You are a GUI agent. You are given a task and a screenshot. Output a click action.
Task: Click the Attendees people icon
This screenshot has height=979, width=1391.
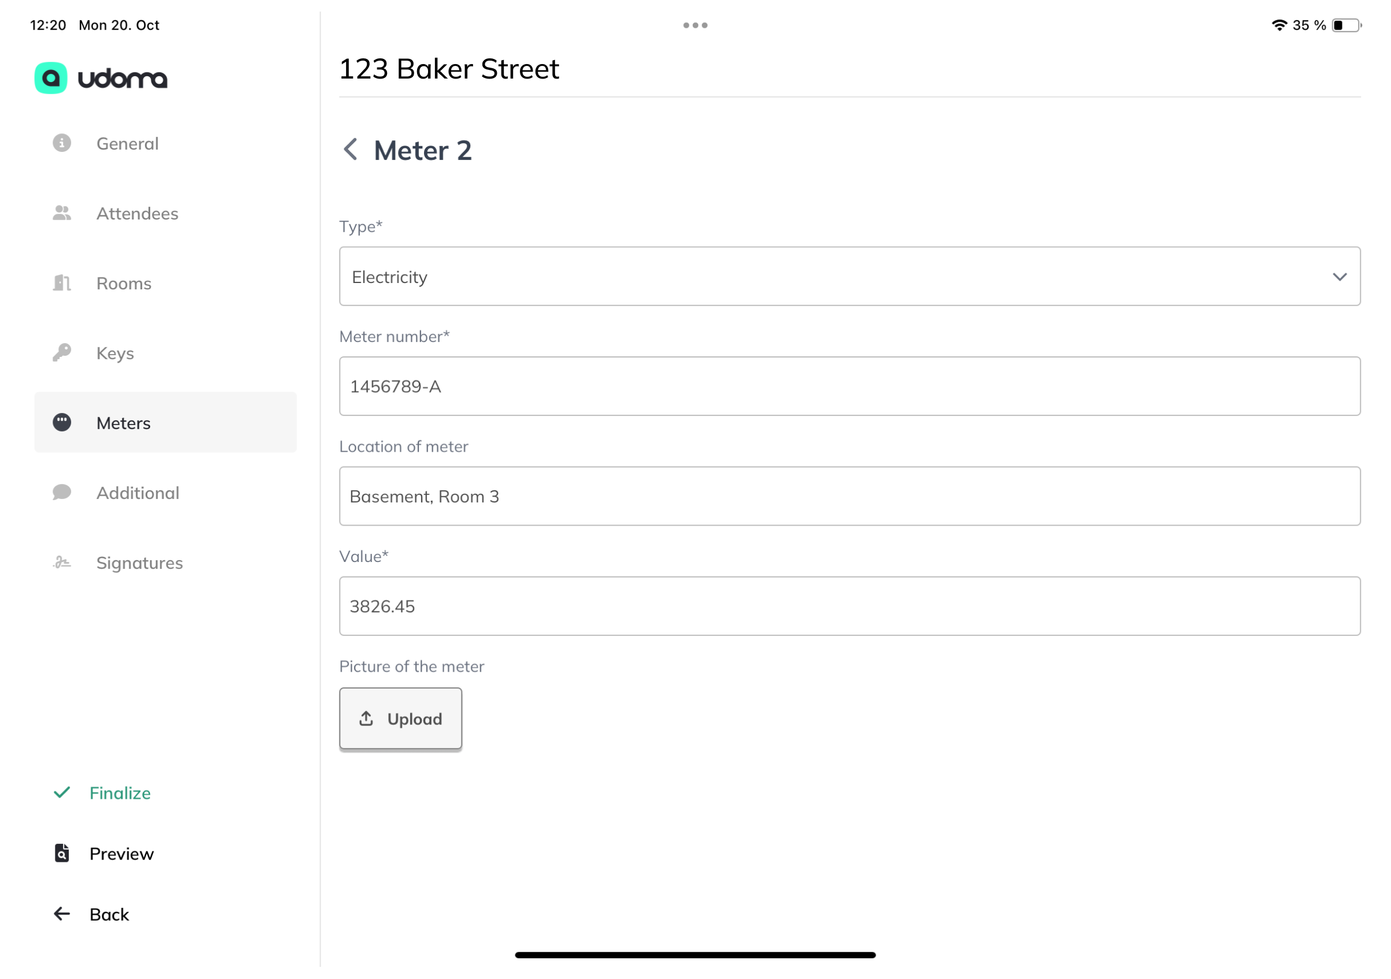click(62, 213)
